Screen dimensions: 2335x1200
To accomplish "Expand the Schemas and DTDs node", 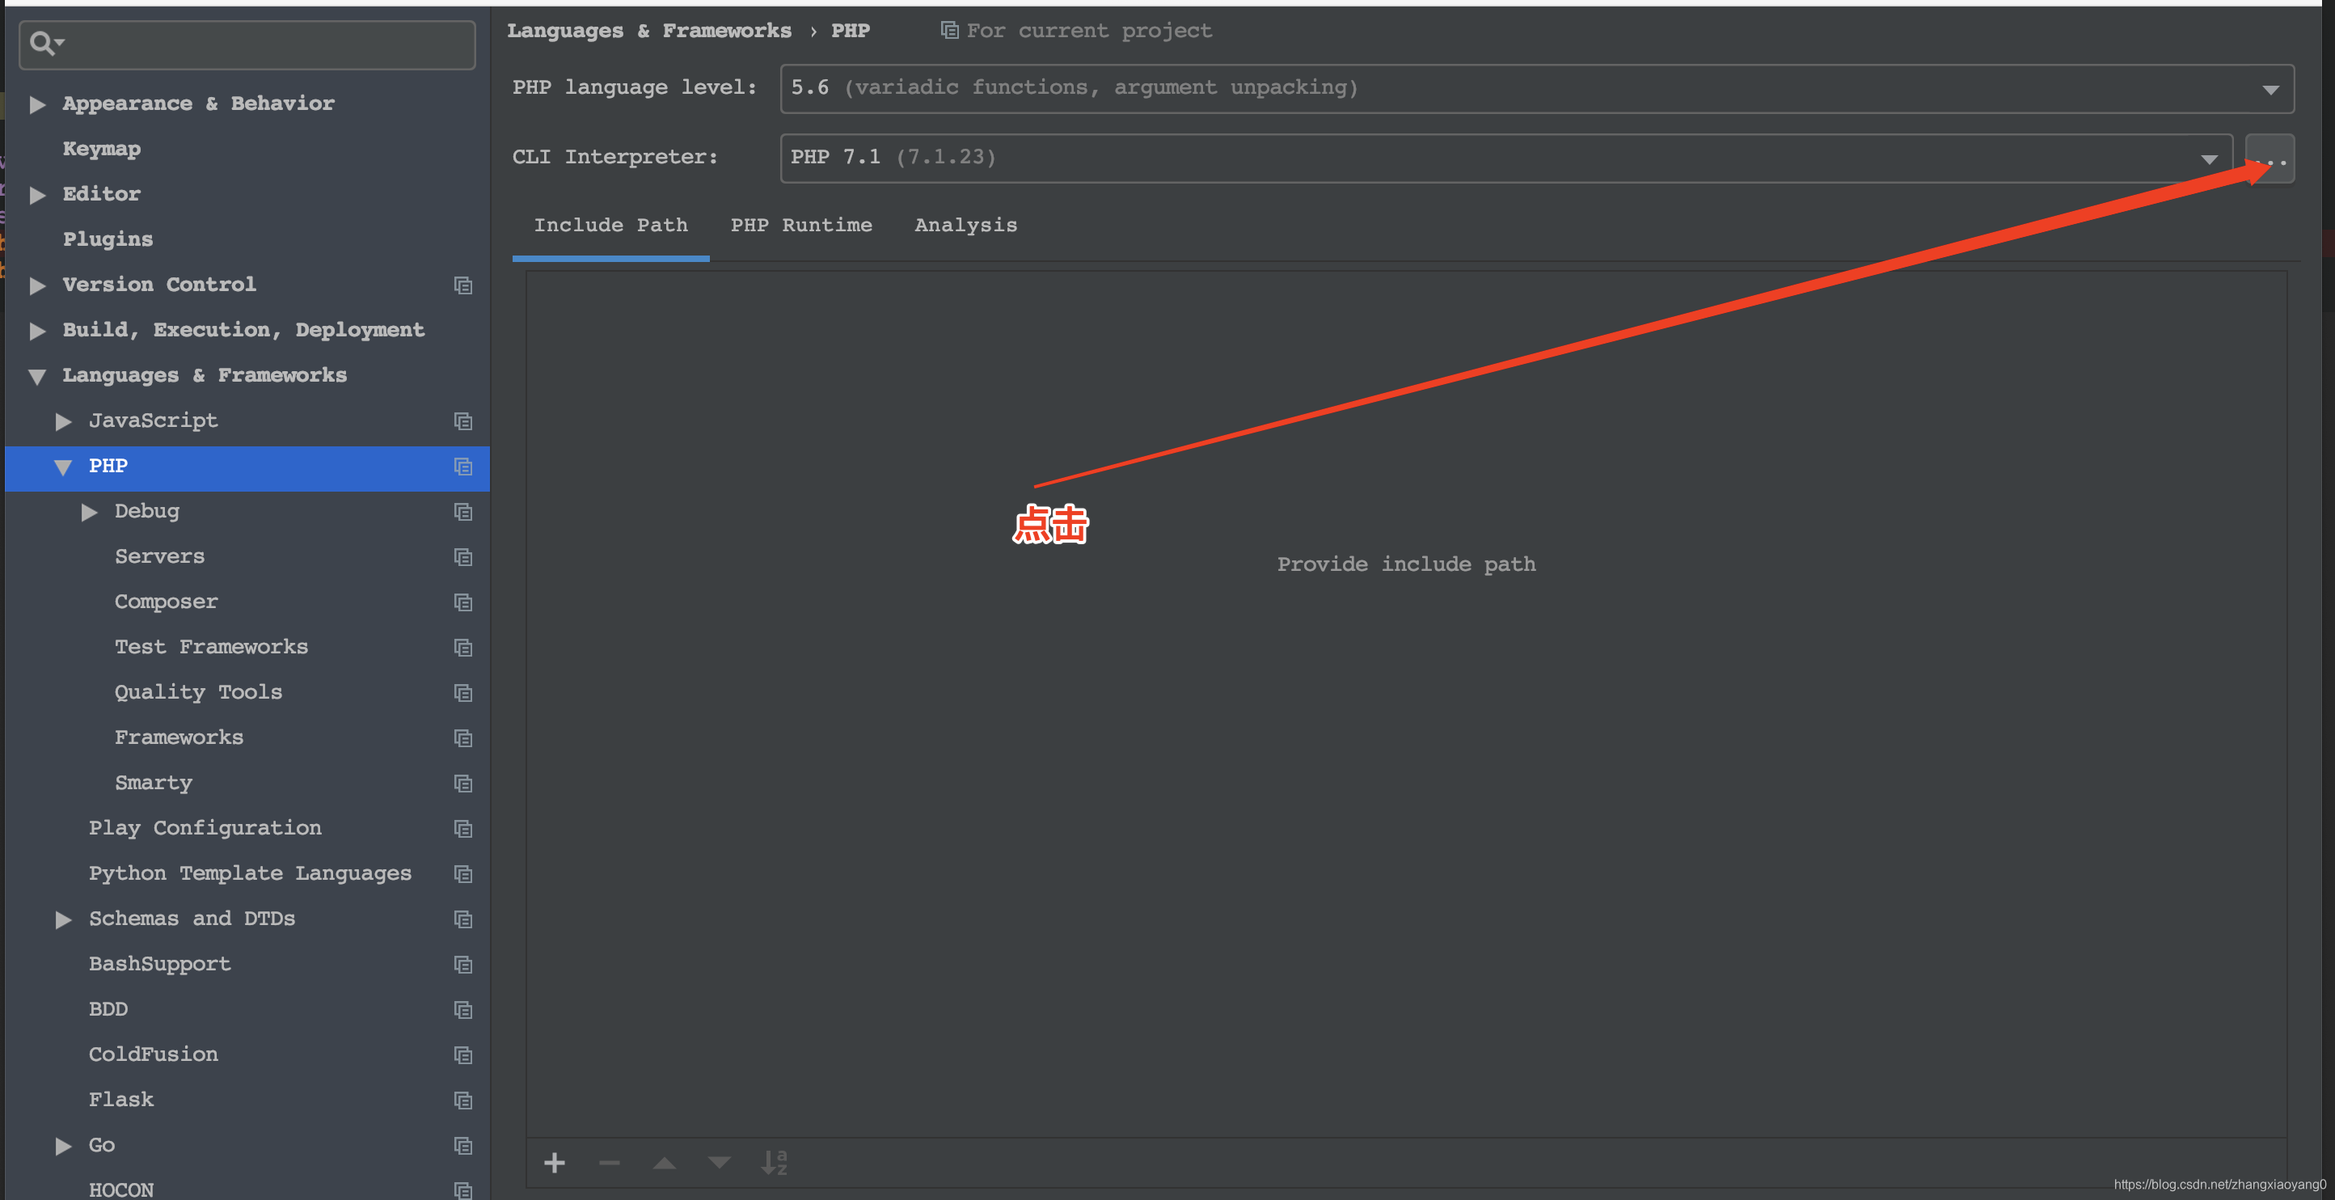I will (x=63, y=919).
